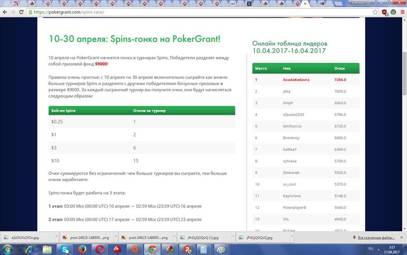Bookmark this page with the star icon

(375, 12)
